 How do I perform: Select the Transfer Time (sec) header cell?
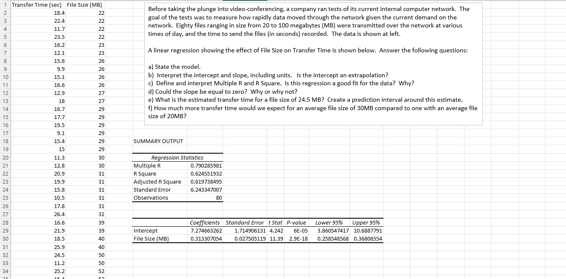pyautogui.click(x=37, y=5)
